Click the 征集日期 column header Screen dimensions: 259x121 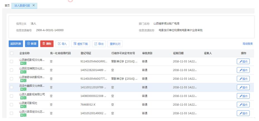tap(178, 53)
